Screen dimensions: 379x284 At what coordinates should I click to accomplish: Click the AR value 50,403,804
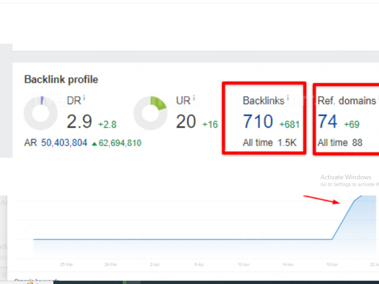[64, 143]
